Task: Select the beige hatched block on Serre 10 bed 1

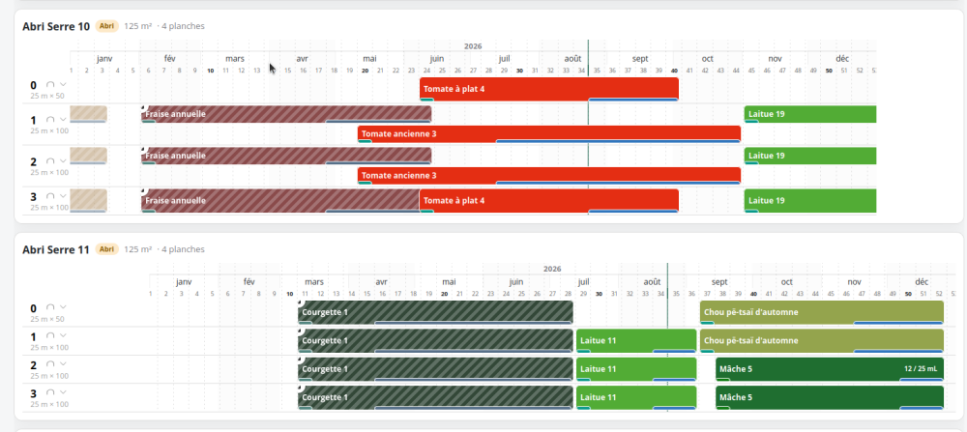Action: pos(88,114)
